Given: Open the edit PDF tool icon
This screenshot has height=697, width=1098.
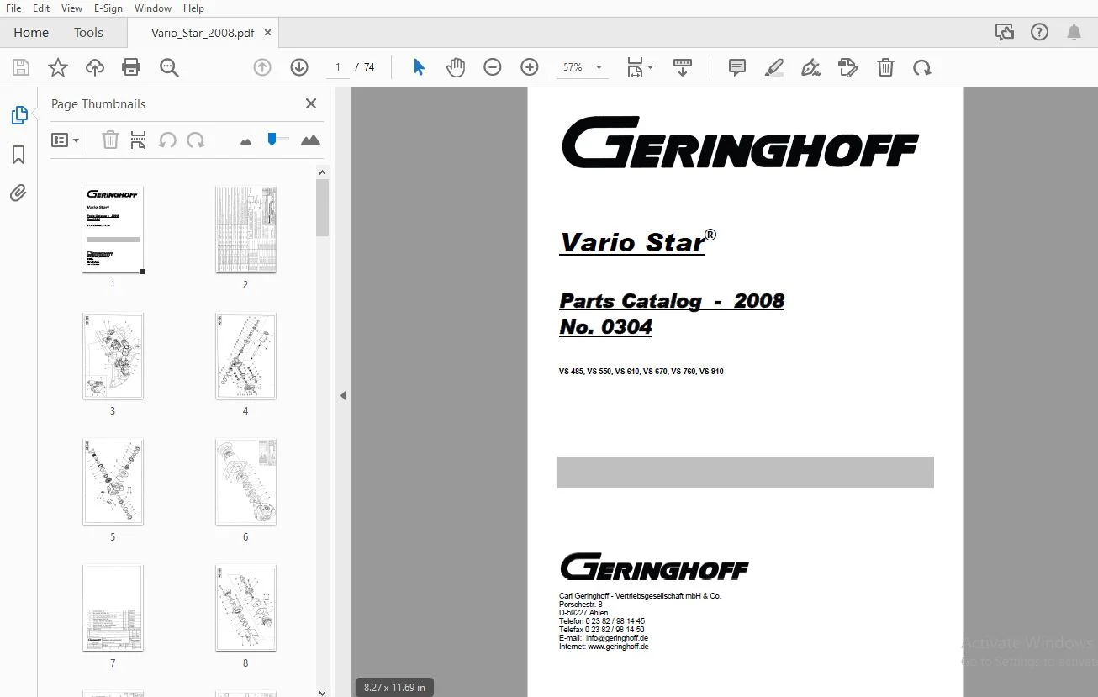Looking at the screenshot, I should click(848, 67).
